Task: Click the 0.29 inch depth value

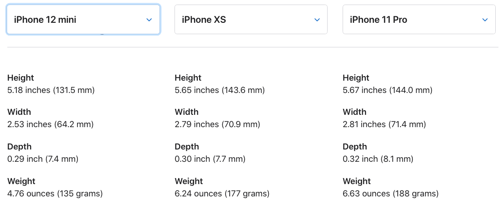Action: [43, 159]
